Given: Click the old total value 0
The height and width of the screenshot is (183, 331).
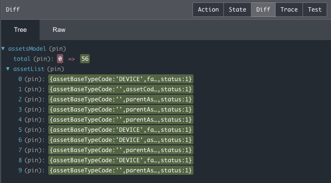Looking at the screenshot, I should [60, 59].
